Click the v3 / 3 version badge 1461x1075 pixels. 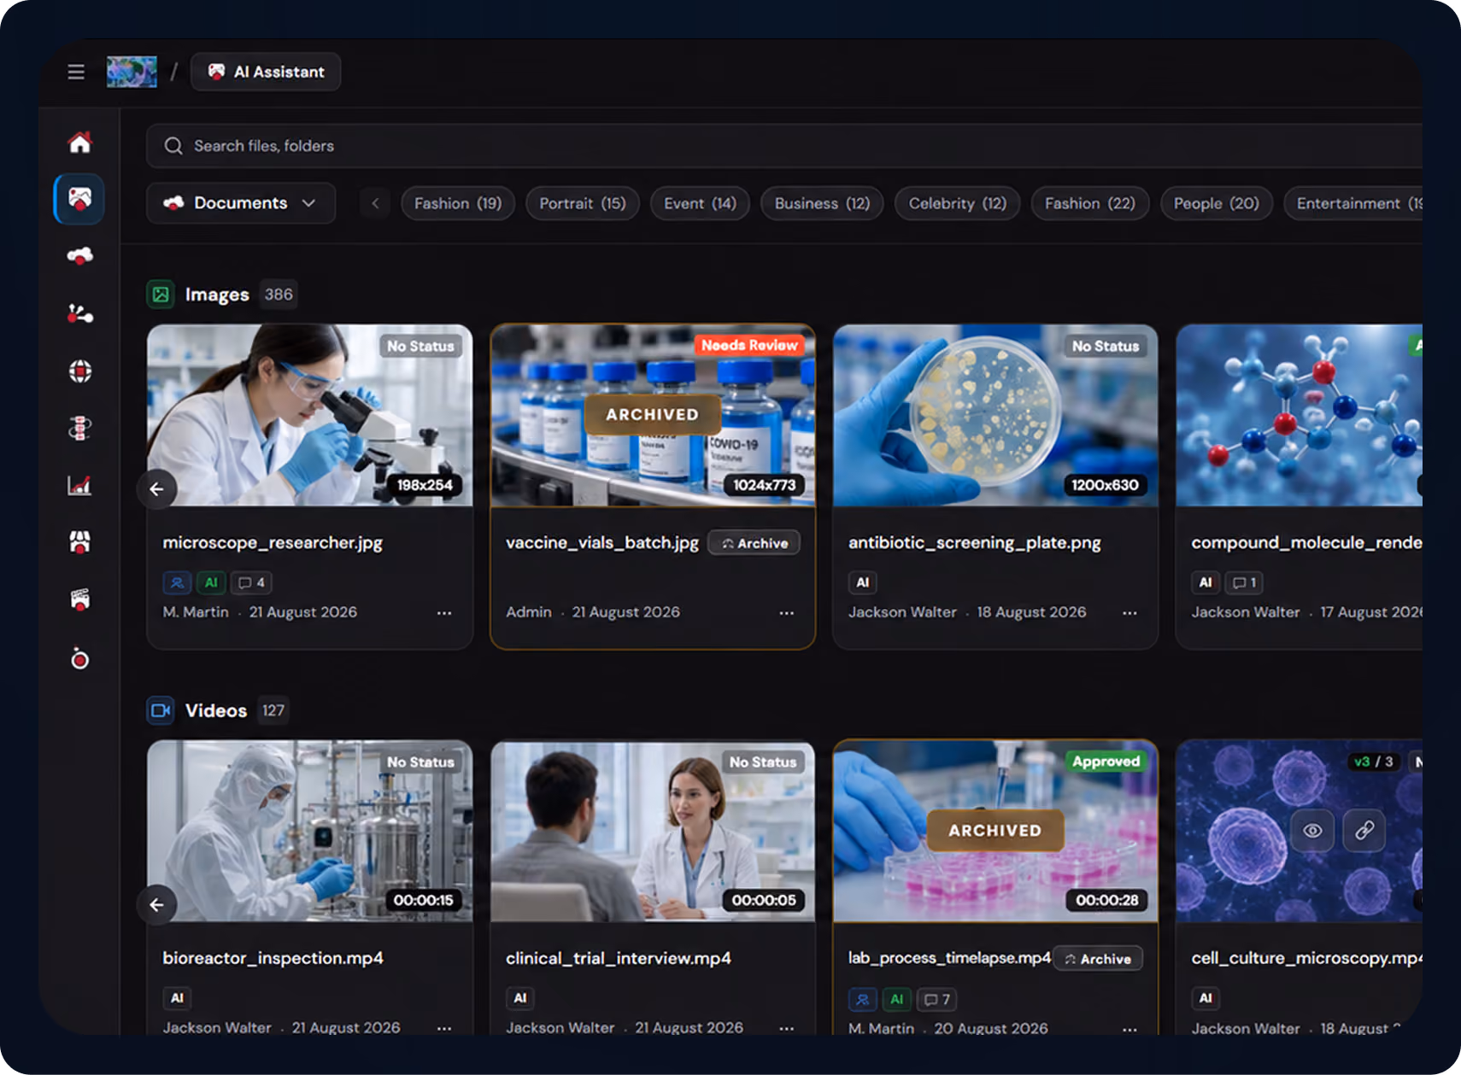coord(1373,762)
